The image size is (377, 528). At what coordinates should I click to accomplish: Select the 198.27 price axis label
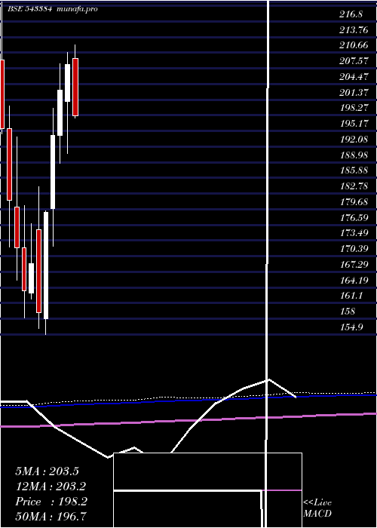coord(354,108)
